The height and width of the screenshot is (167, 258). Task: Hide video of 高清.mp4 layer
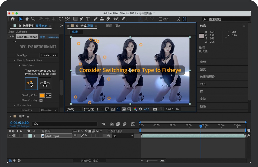[10, 136]
